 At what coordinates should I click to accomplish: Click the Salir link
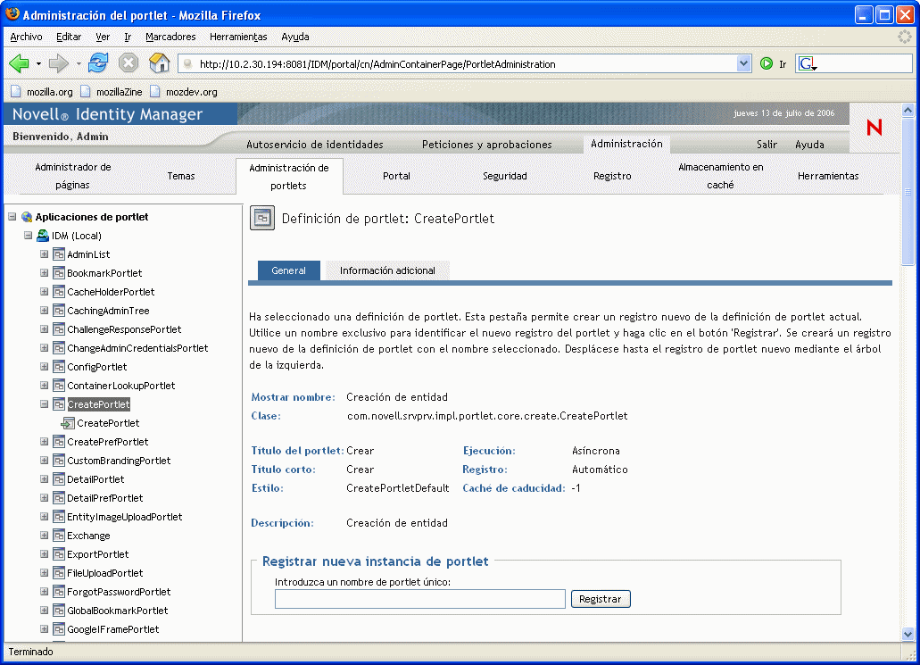[x=767, y=145]
